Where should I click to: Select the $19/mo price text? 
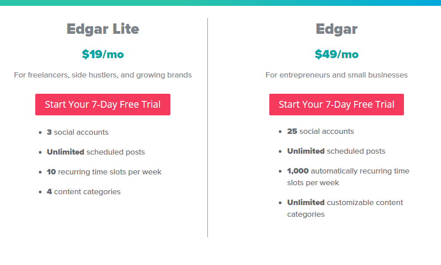[x=103, y=54]
